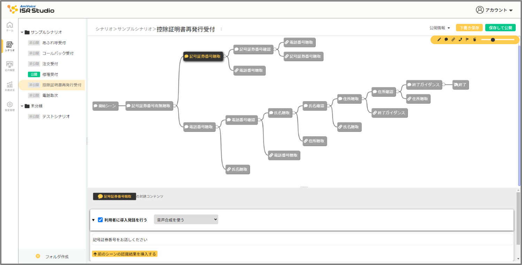This screenshot has width=522, height=265.
Task: Select the trash delete tool
Action: (475, 40)
